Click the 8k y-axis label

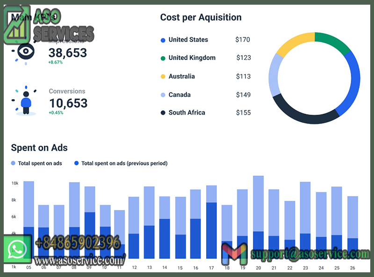tap(14, 200)
